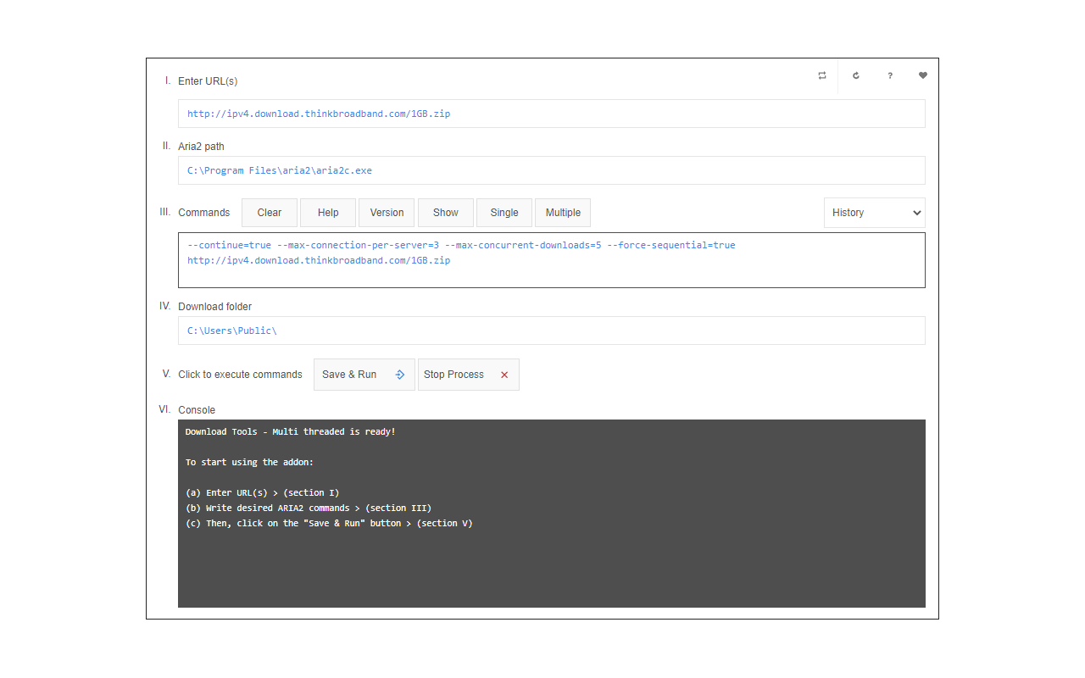
Task: Select the Single command preset
Action: pos(504,213)
